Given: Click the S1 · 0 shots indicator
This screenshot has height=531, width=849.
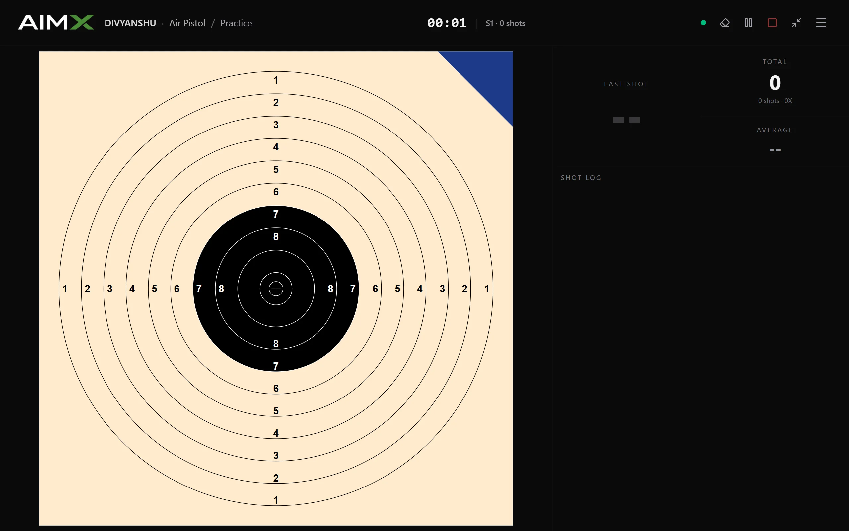Looking at the screenshot, I should pyautogui.click(x=505, y=23).
